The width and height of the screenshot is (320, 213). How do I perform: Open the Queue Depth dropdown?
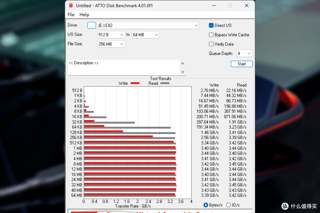(x=244, y=54)
